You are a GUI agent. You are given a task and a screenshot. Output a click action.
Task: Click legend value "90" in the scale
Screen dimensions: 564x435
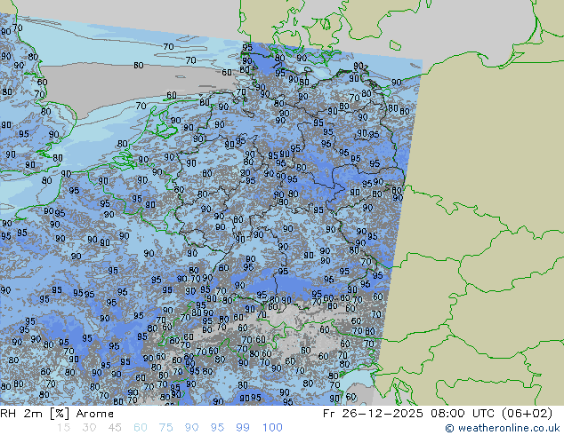coord(191,428)
